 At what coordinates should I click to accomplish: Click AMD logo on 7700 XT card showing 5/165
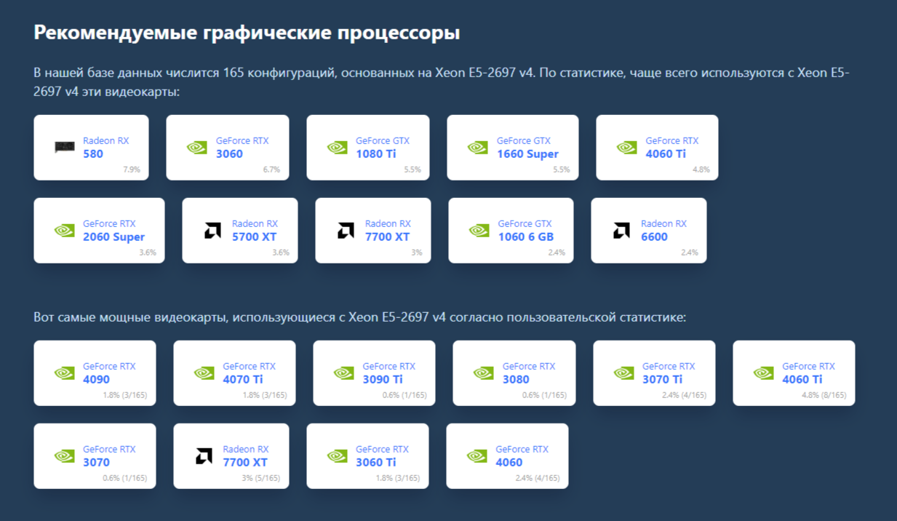(204, 456)
